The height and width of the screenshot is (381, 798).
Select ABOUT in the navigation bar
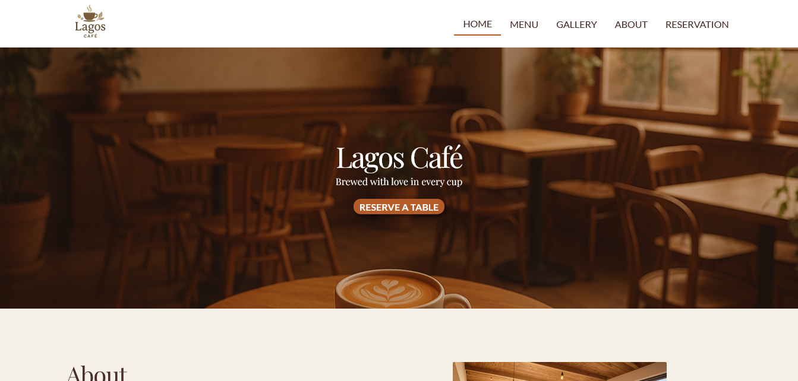(631, 24)
